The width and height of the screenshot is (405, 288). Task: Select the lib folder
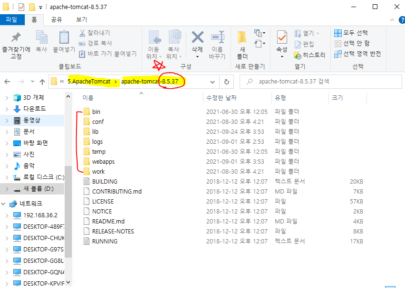(96, 132)
